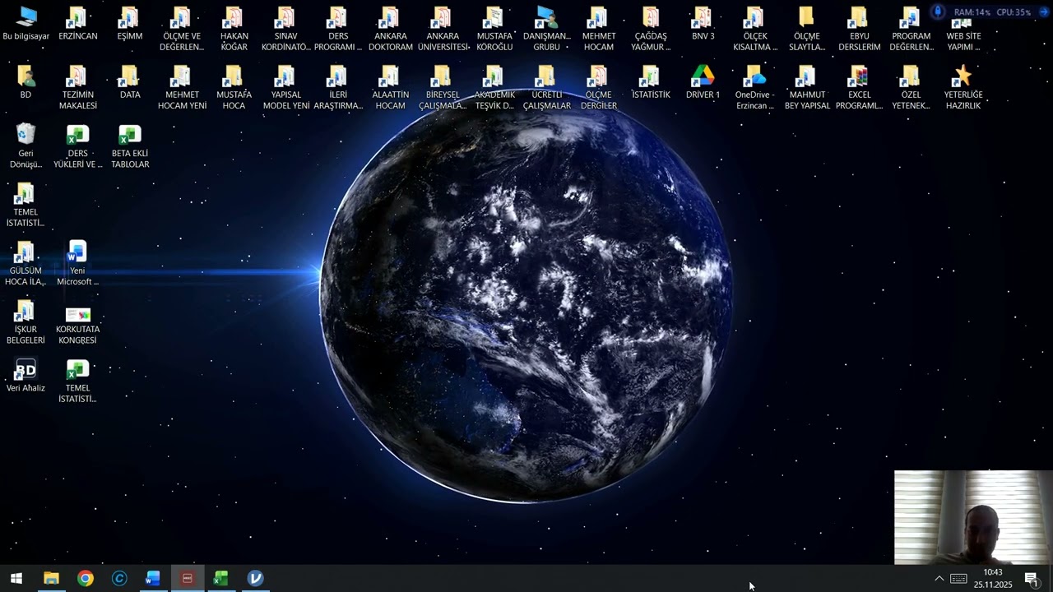The height and width of the screenshot is (592, 1053).
Task: Select the MUSTAFA KÖROĞLU folder
Action: tap(494, 30)
